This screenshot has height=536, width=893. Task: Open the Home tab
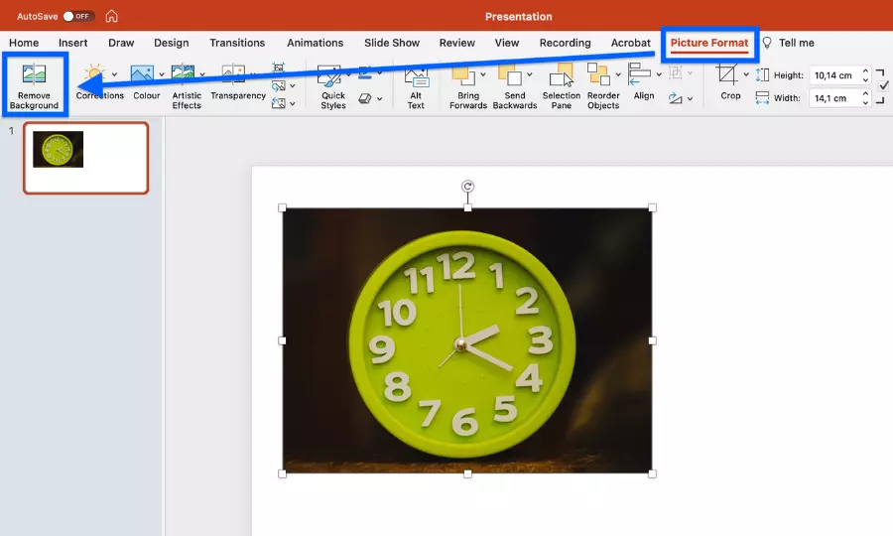[24, 43]
